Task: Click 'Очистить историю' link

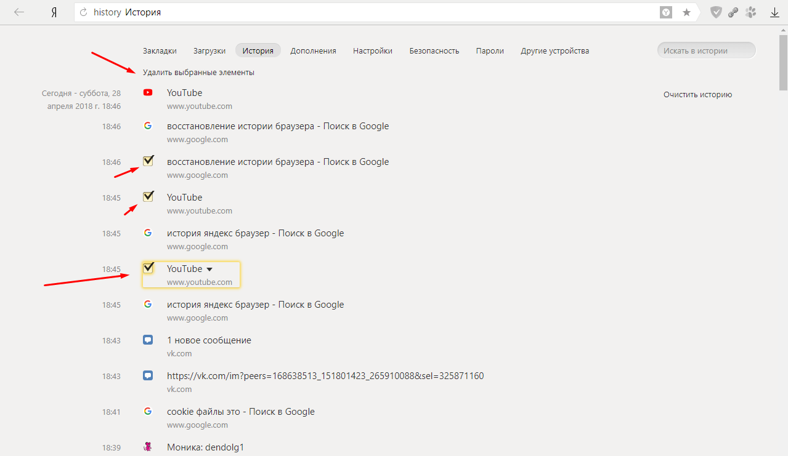Action: click(x=698, y=95)
